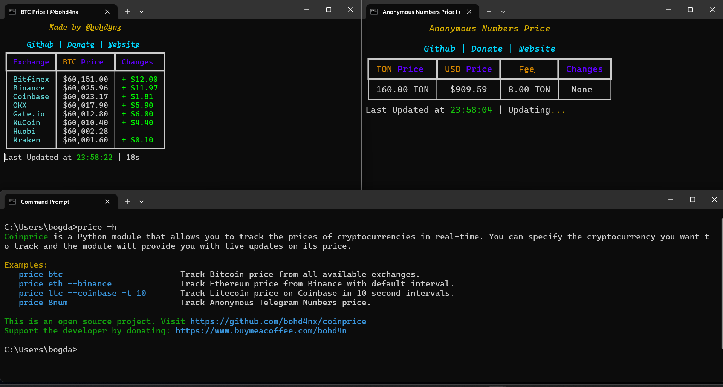Expand the profile dropdown in Anonymous Numbers window
The height and width of the screenshot is (387, 723).
[503, 12]
